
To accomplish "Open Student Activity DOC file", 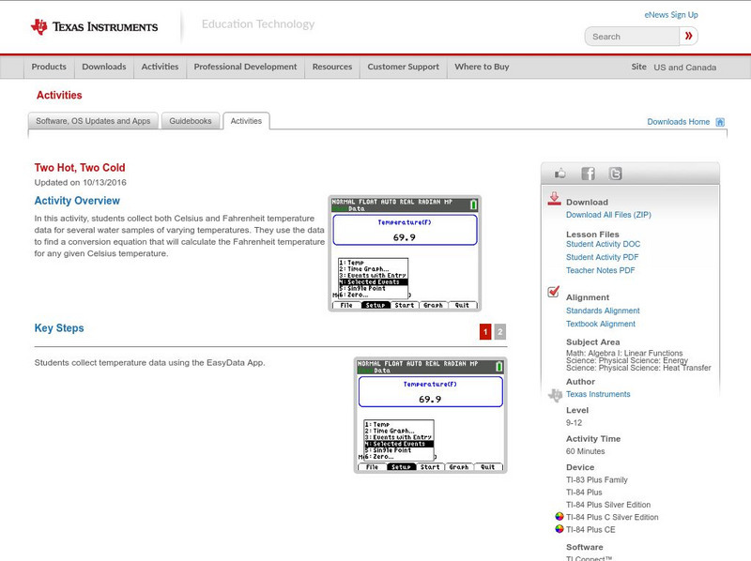I will (x=603, y=244).
